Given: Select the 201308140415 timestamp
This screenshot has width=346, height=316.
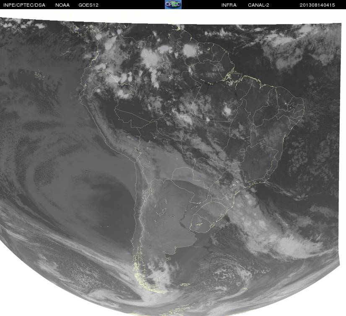Looking at the screenshot, I should click(x=317, y=5).
